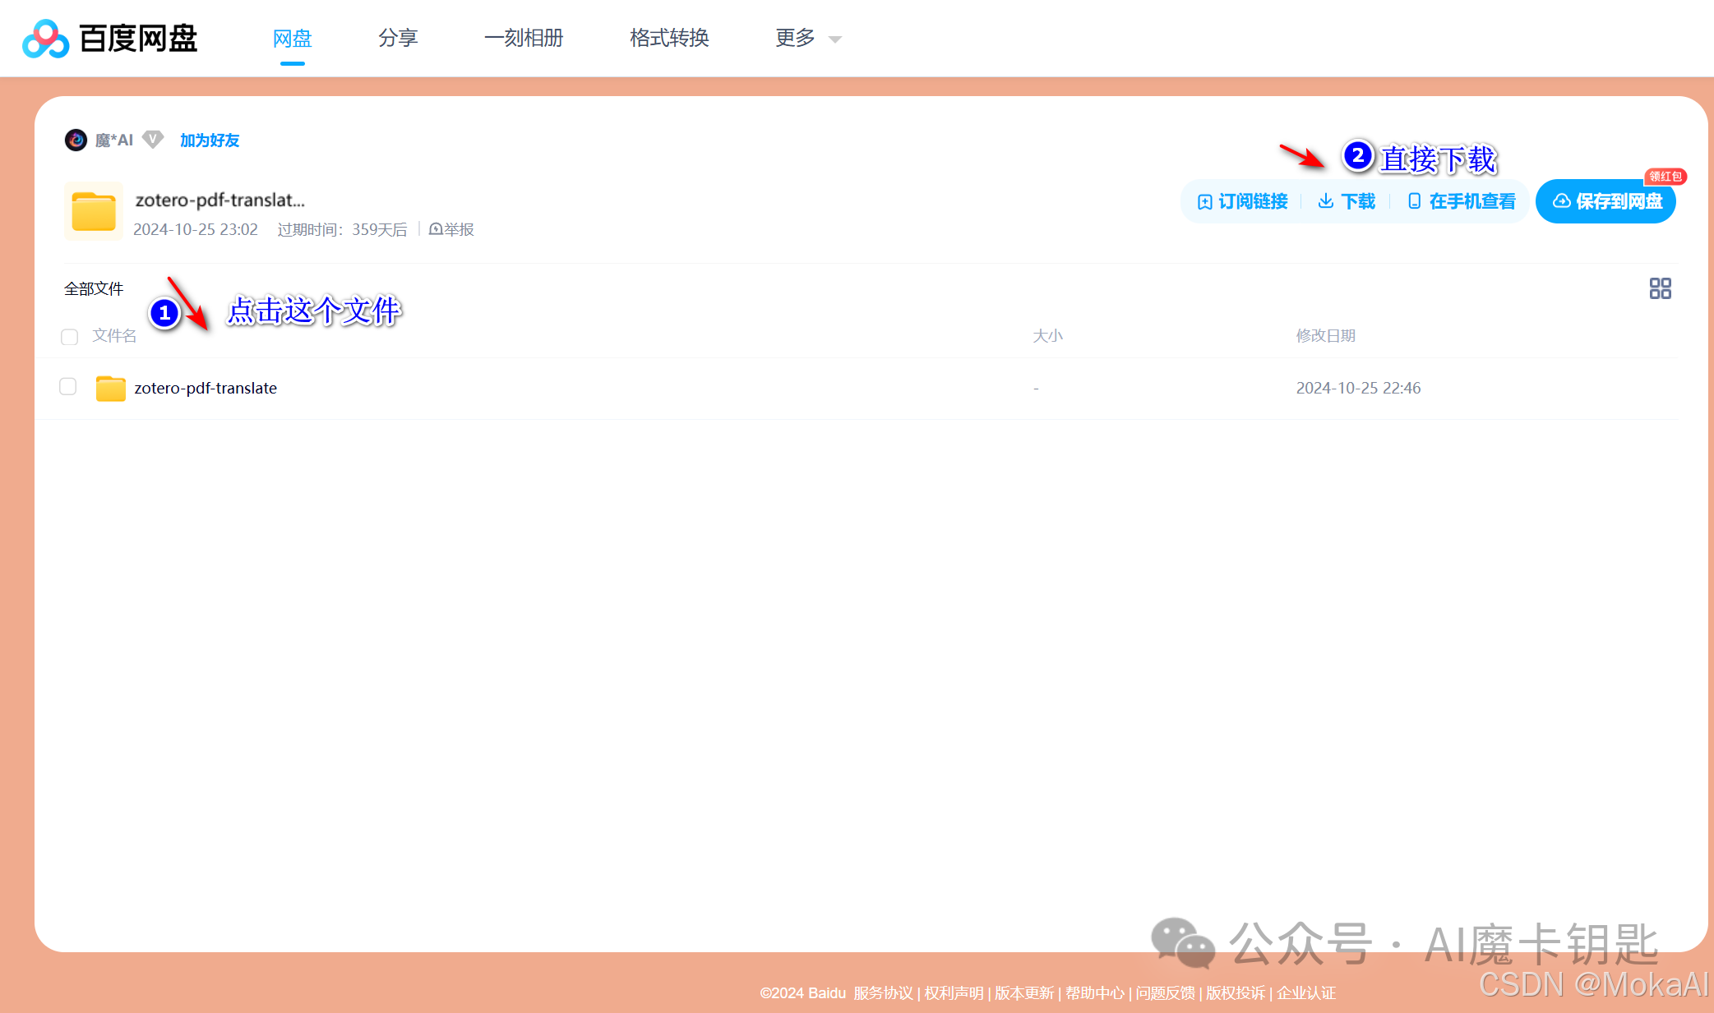Click 在手机查看 view on phone

[1462, 201]
